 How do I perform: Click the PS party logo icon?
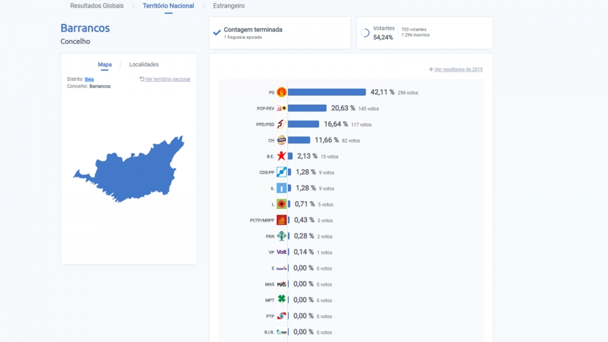point(281,92)
